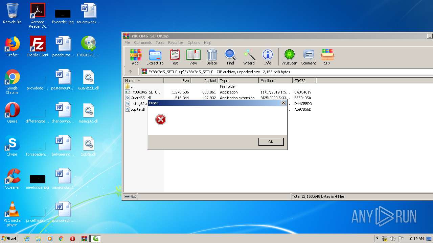Sort by the Size column header
This screenshot has height=243, width=433.
(x=178, y=81)
